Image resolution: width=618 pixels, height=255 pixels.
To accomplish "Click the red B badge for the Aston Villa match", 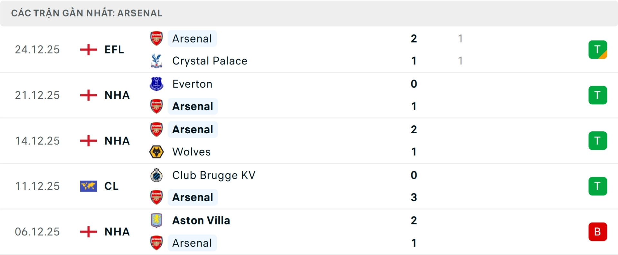I will (x=598, y=231).
